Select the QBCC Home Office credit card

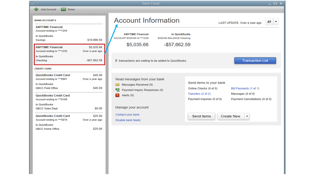[69, 122]
